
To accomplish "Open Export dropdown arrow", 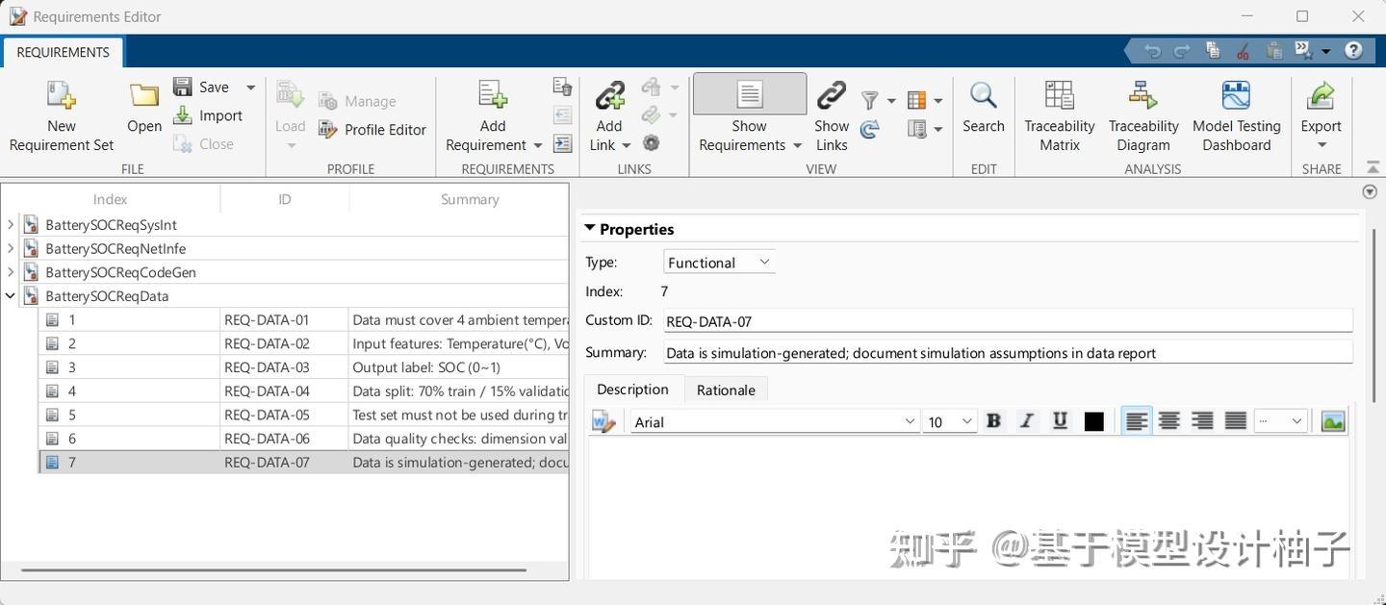I will [1321, 145].
